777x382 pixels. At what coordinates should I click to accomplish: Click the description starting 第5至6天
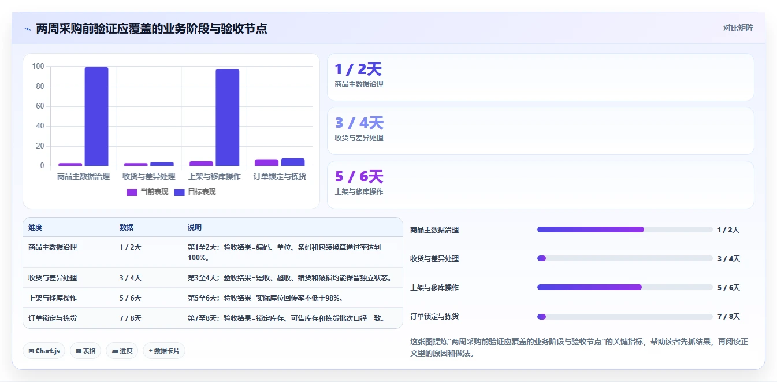[x=266, y=298]
